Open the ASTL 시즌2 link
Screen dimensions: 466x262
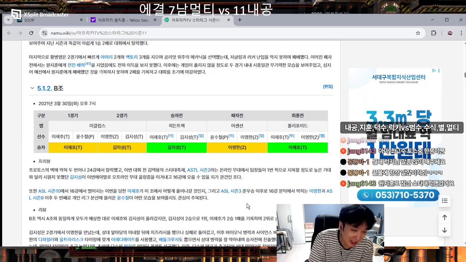coord(199,170)
